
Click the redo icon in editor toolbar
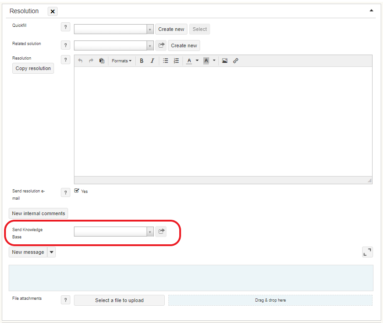(x=91, y=61)
